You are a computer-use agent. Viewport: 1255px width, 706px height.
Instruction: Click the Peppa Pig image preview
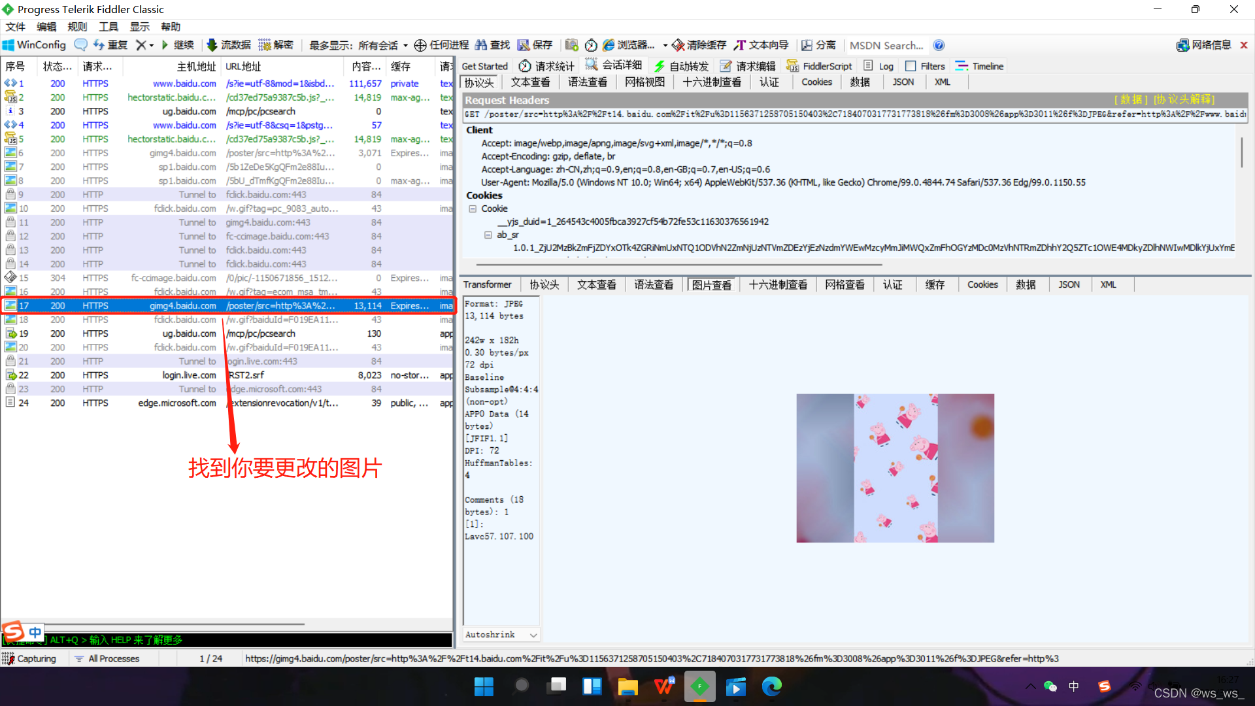pos(895,468)
